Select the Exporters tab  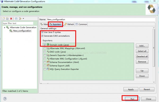tap(56, 24)
